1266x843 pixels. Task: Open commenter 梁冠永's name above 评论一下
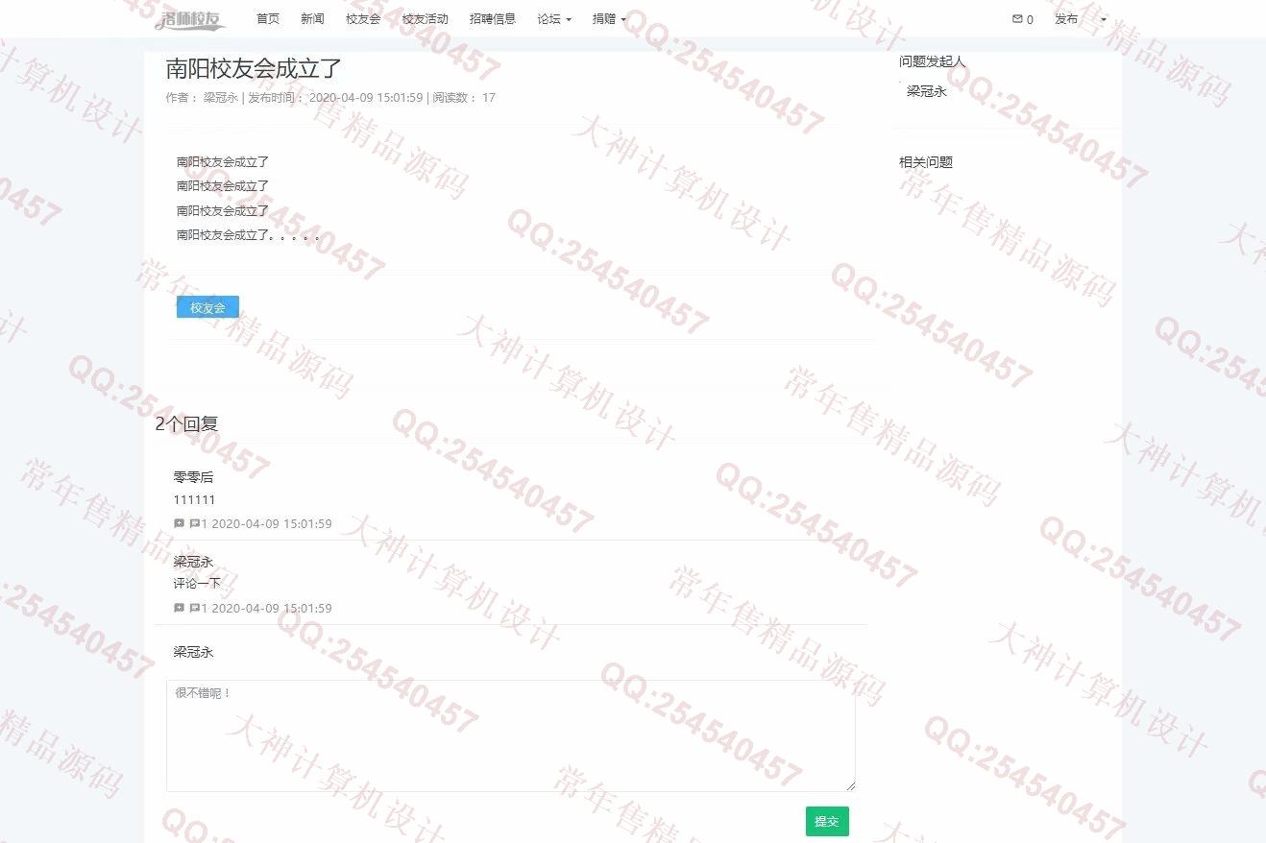tap(193, 562)
